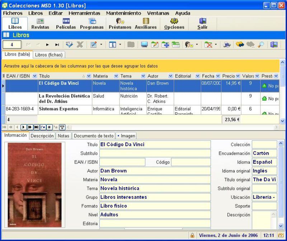Screen dimensions: 287x241
Task: Open the Revistas module
Action: [40, 24]
